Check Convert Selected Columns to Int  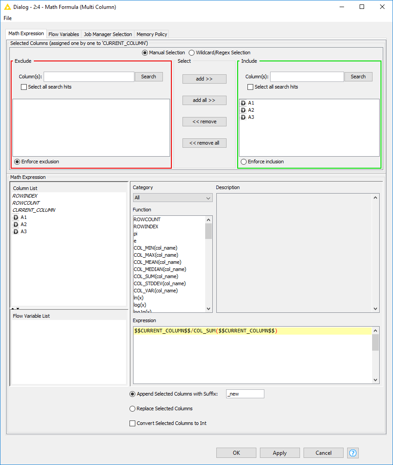click(x=132, y=423)
